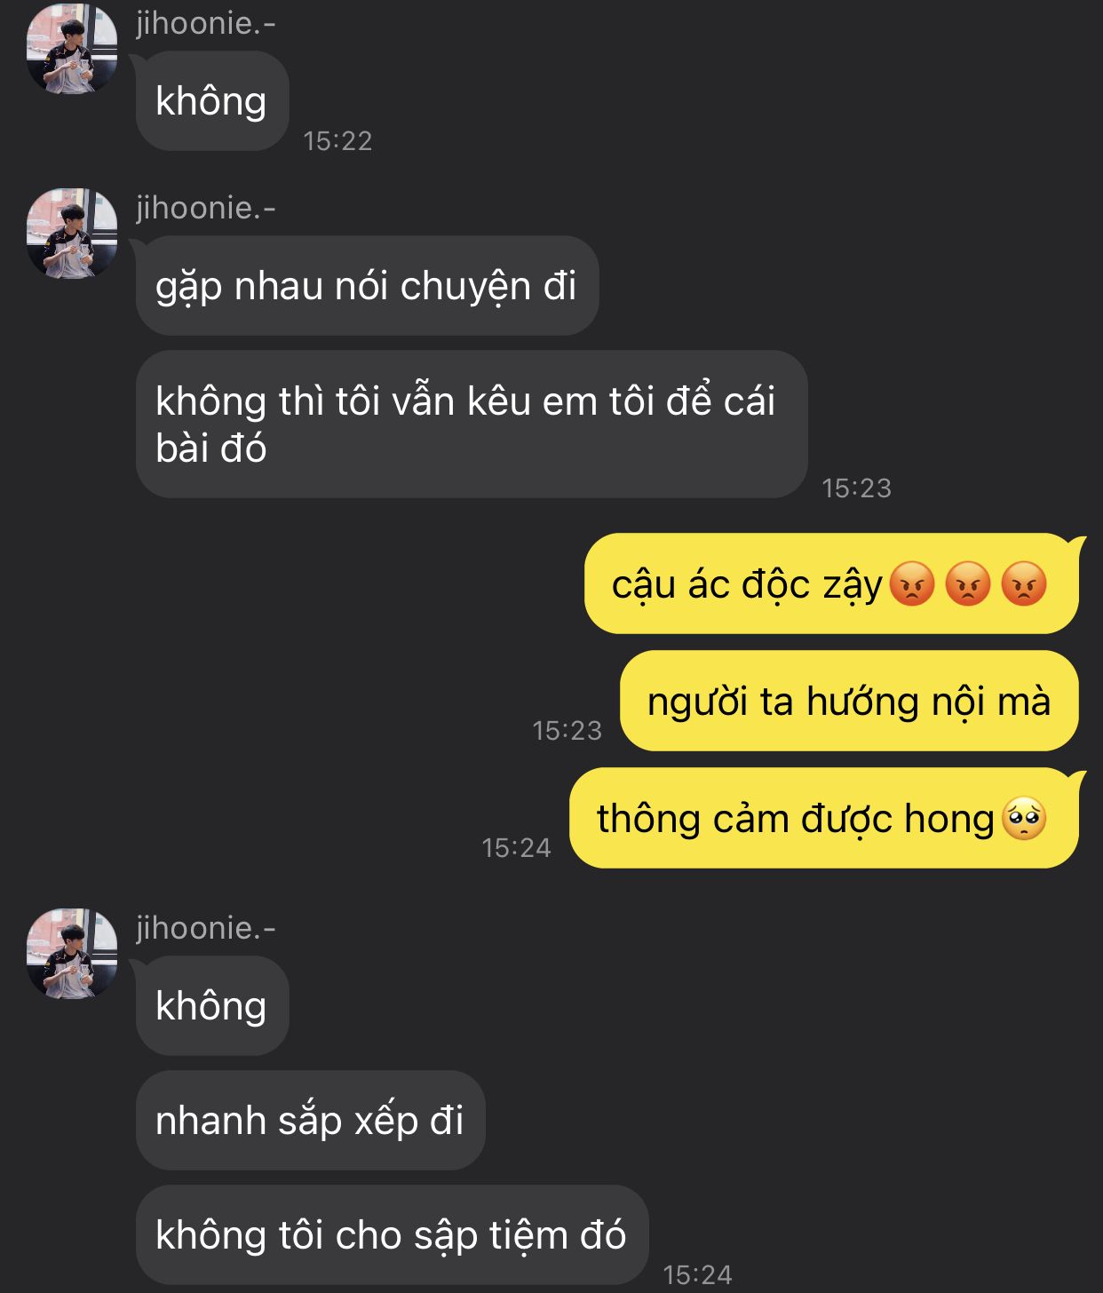Tap the 15:24 timestamp near yellow bubble
This screenshot has width=1103, height=1293.
[x=516, y=847]
